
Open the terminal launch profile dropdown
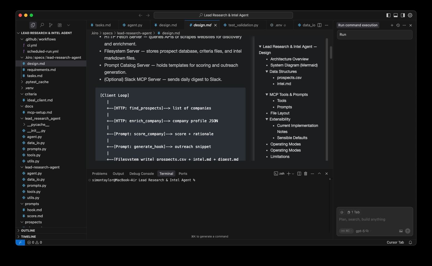tap(293, 173)
